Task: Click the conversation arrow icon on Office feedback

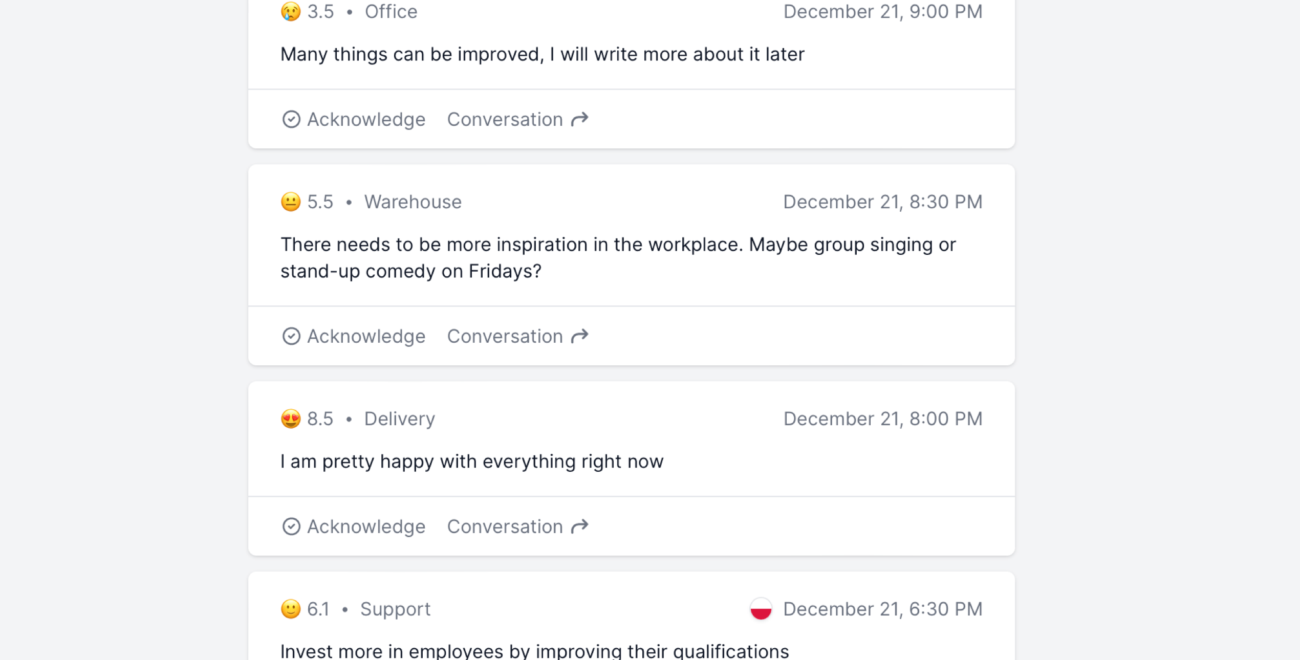Action: [580, 119]
